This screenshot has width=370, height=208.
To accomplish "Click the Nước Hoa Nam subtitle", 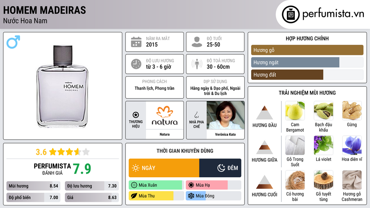I will pos(25,21).
